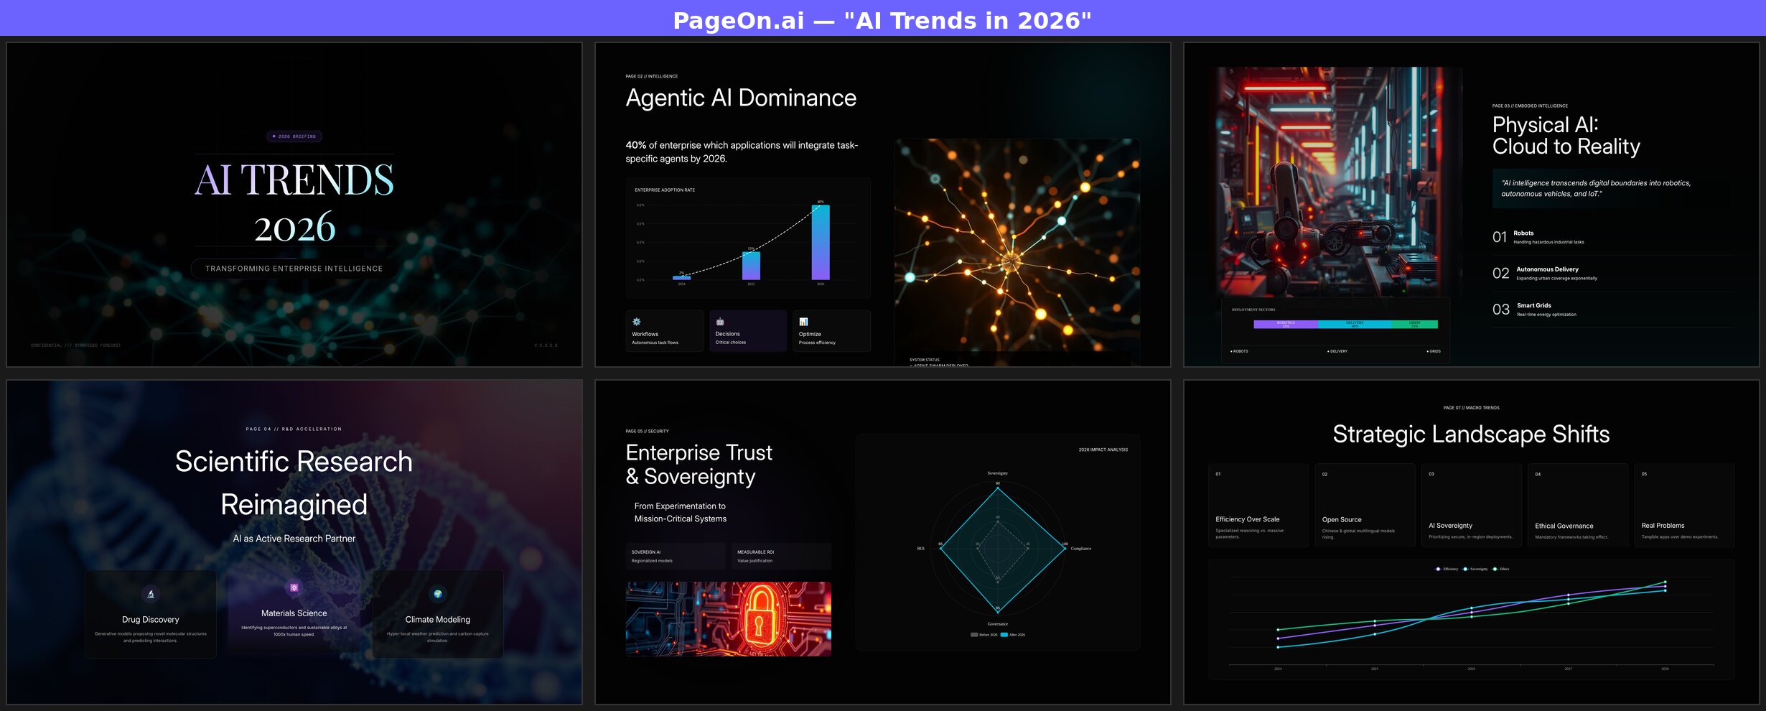Click the lowercase 'DELIVERY' legend label under the bar
This screenshot has width=1766, height=711.
tap(1337, 351)
